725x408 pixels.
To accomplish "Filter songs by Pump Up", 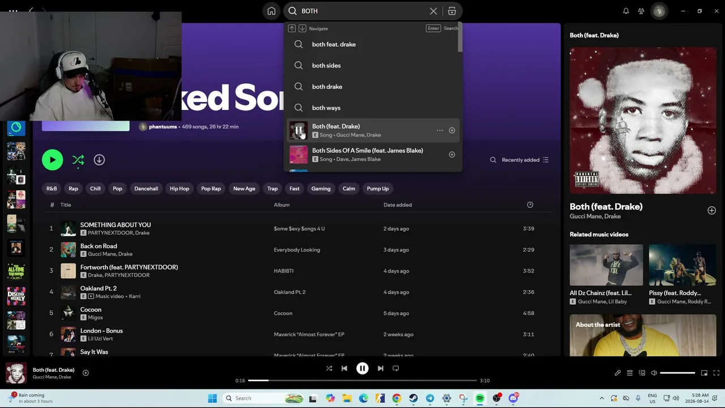I will [x=378, y=189].
